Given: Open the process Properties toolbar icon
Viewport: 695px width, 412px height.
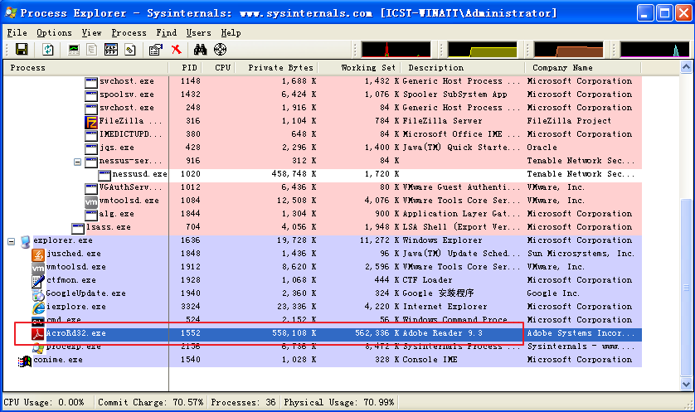Looking at the screenshot, I should pyautogui.click(x=156, y=49).
